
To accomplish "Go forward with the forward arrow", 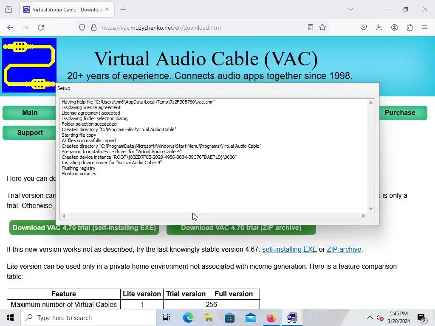I will click(25, 28).
